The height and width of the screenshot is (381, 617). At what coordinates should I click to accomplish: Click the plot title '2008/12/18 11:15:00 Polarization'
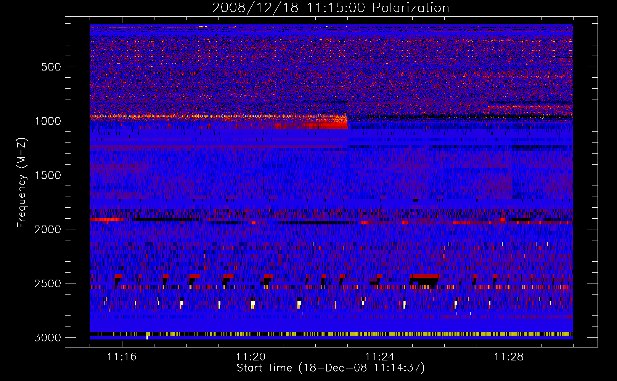coord(331,8)
